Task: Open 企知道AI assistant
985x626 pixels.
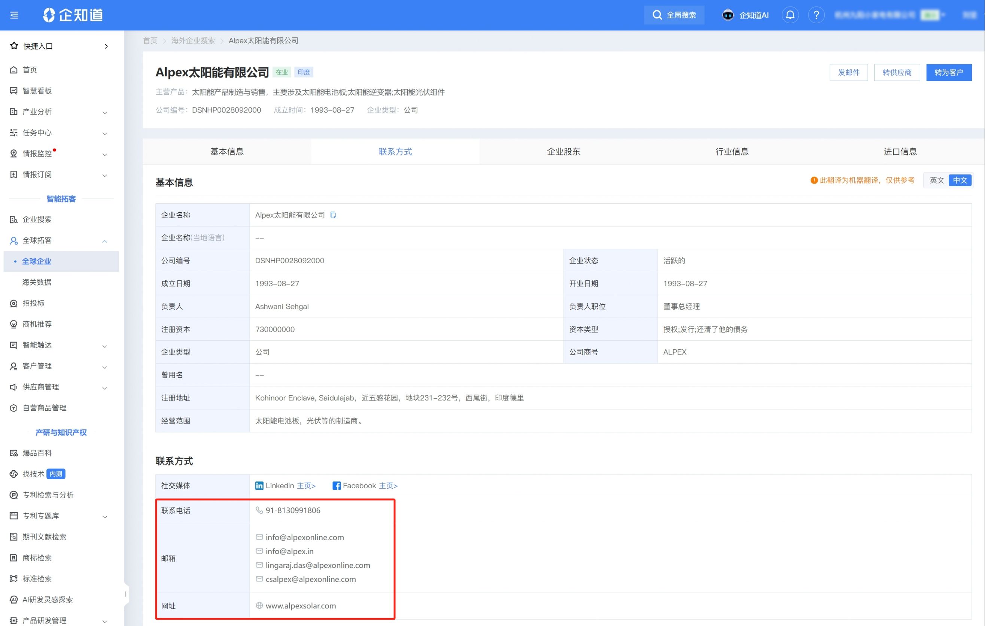Action: (x=745, y=15)
